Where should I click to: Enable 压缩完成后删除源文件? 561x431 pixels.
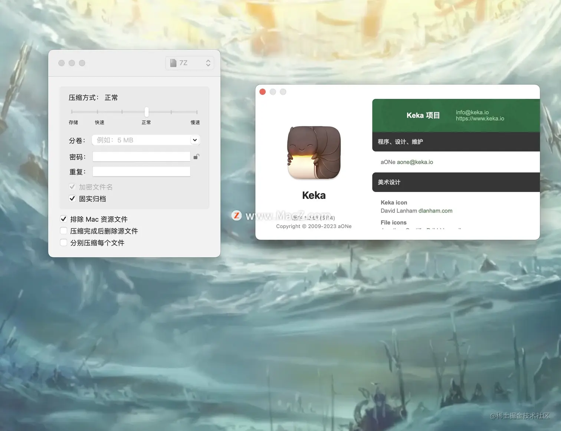(x=63, y=231)
